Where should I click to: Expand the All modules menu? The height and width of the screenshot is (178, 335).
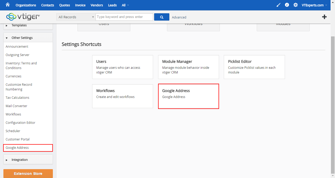point(125,5)
